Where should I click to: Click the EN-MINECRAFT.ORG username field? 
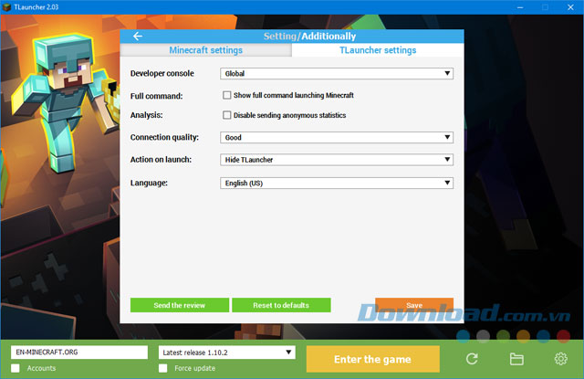pyautogui.click(x=79, y=353)
